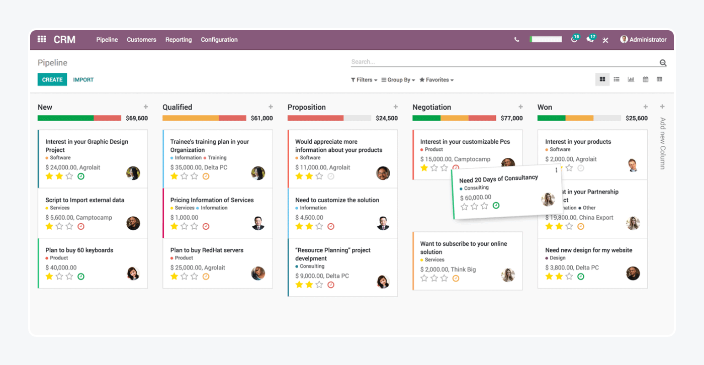
Task: Switch to the calendar view
Action: 645,79
